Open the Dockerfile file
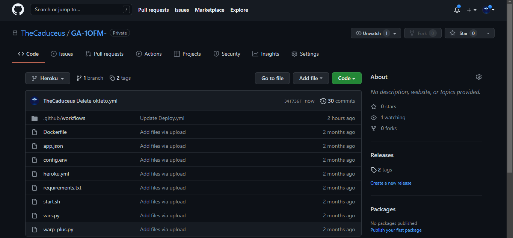This screenshot has height=238, width=513. [x=55, y=132]
